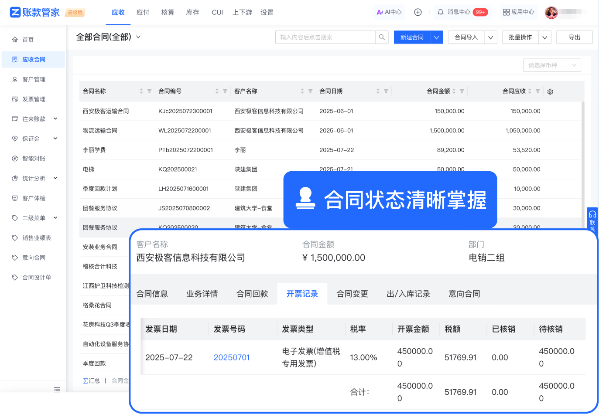Click the search magnifier icon

[382, 37]
